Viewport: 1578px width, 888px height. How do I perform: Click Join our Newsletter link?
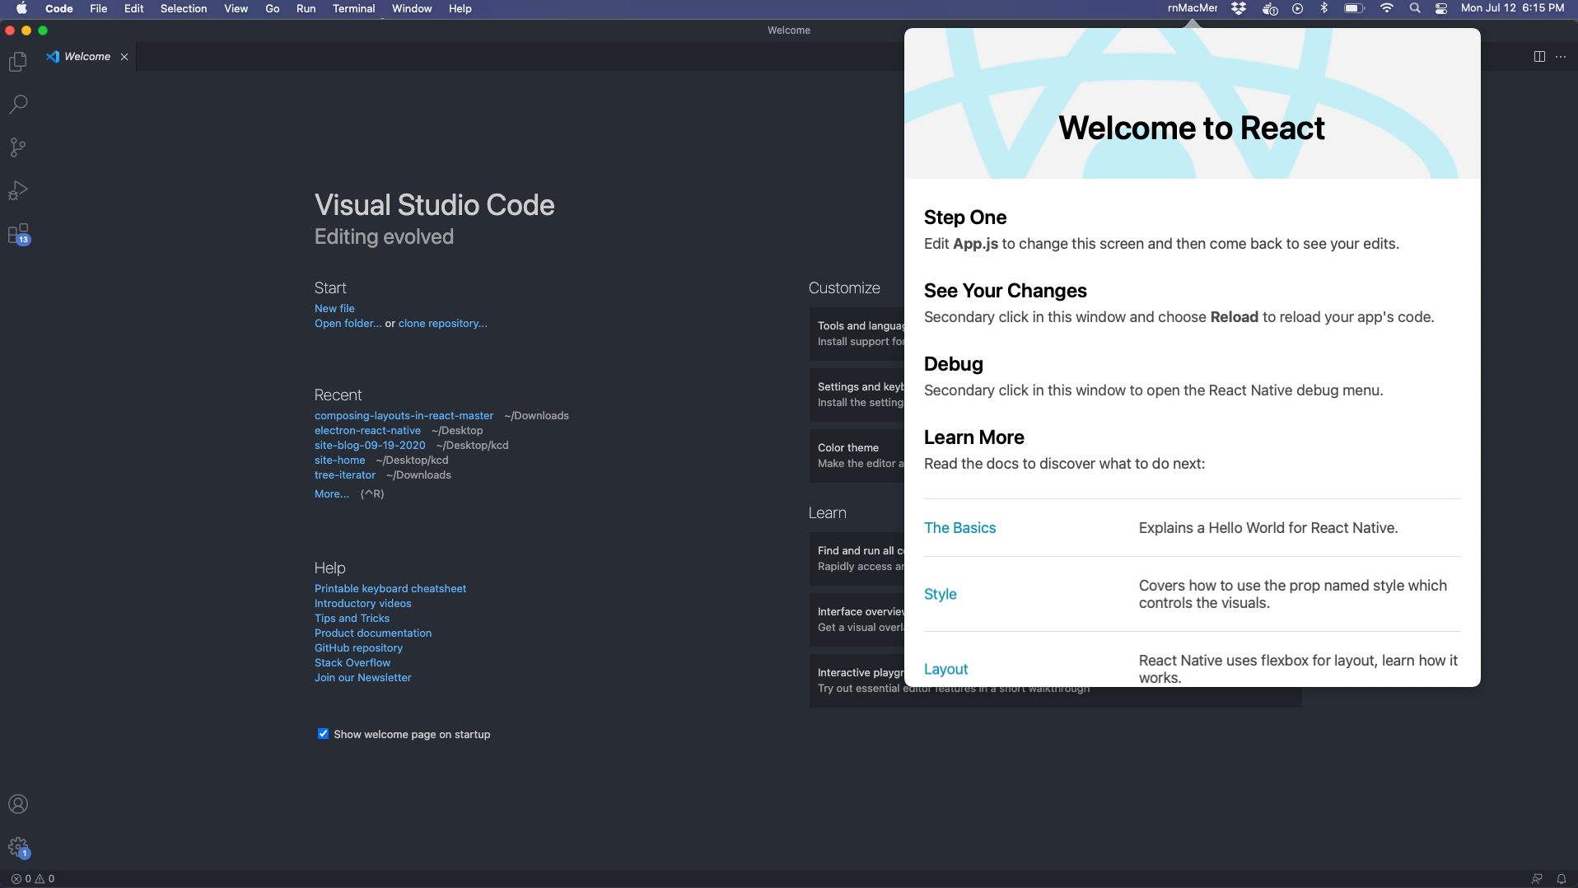point(363,678)
